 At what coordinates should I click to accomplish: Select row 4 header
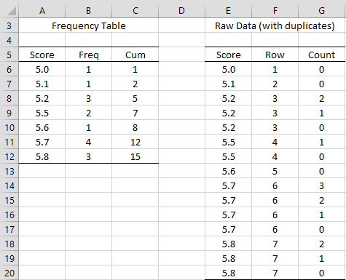tap(9, 40)
